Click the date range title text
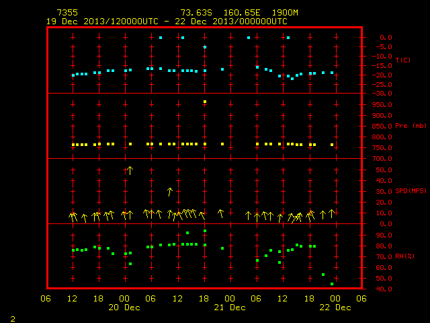Image resolution: width=430 pixels, height=323 pixels. [167, 22]
